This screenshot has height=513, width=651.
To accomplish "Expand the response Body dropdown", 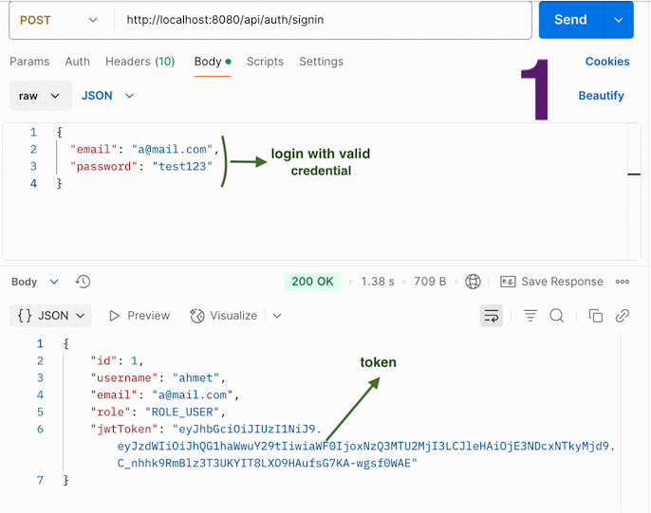I will [x=35, y=282].
